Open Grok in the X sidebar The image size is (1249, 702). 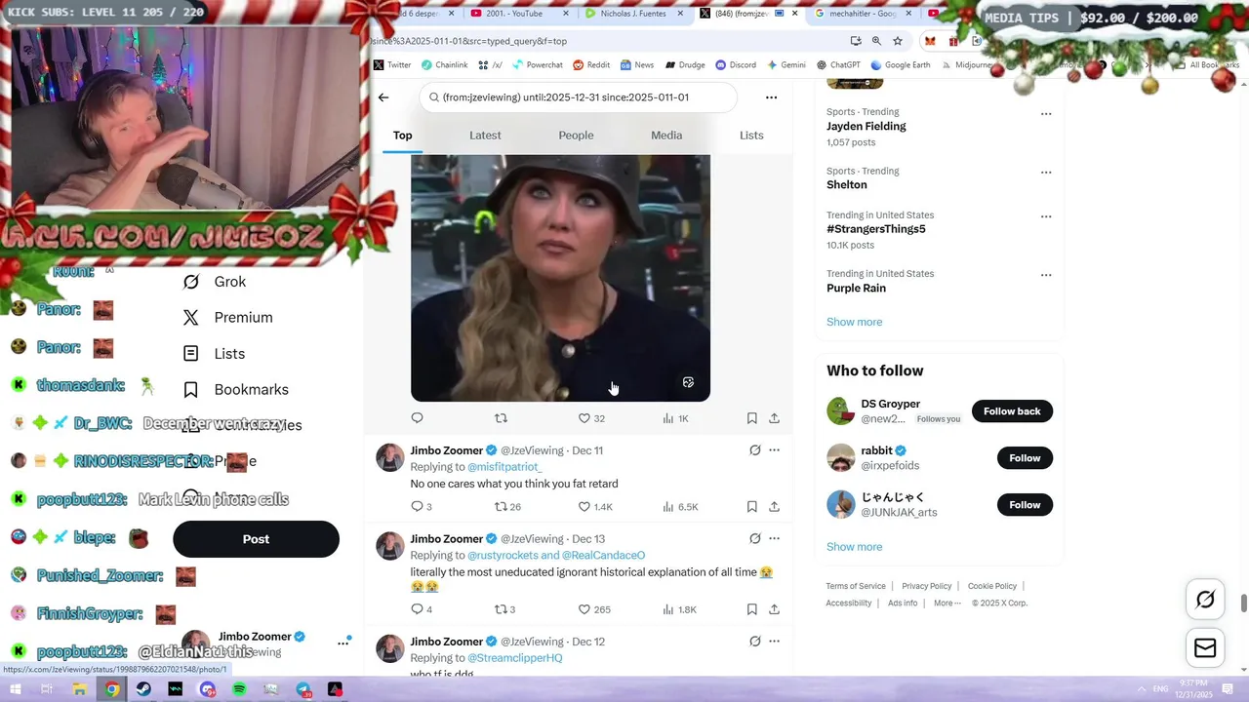pos(215,282)
